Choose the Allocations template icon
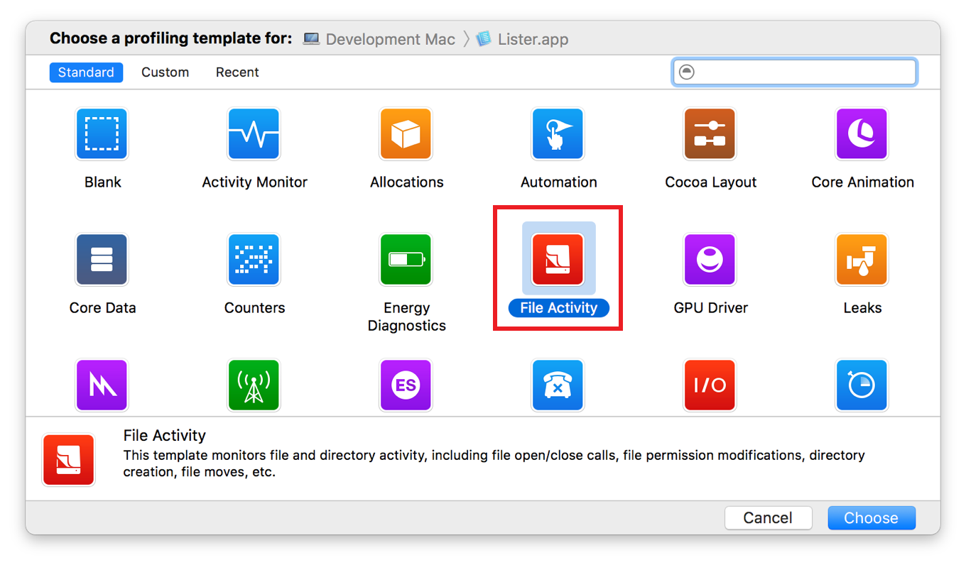This screenshot has height=565, width=966. 406,133
